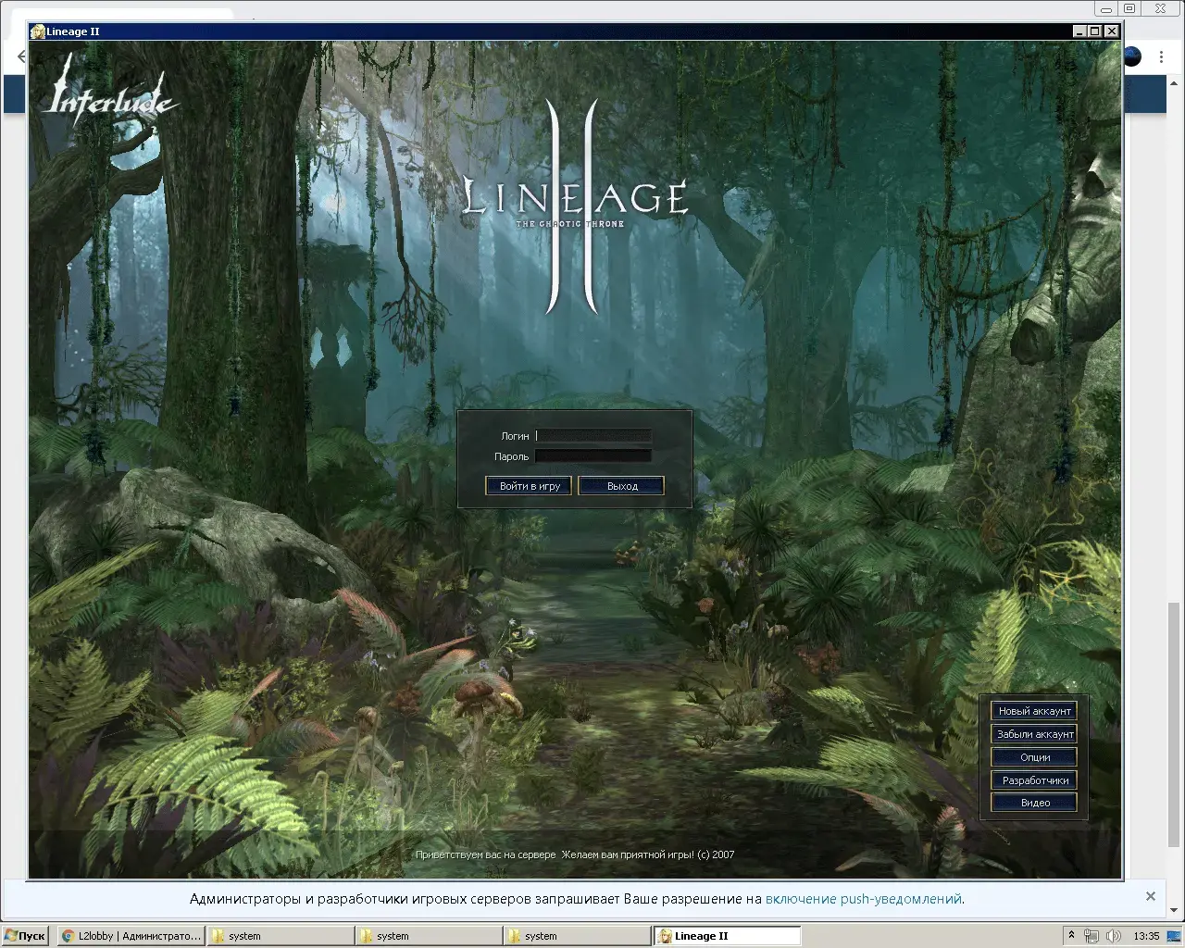Close the browser window behind
1185x948 pixels.
[x=1161, y=8]
